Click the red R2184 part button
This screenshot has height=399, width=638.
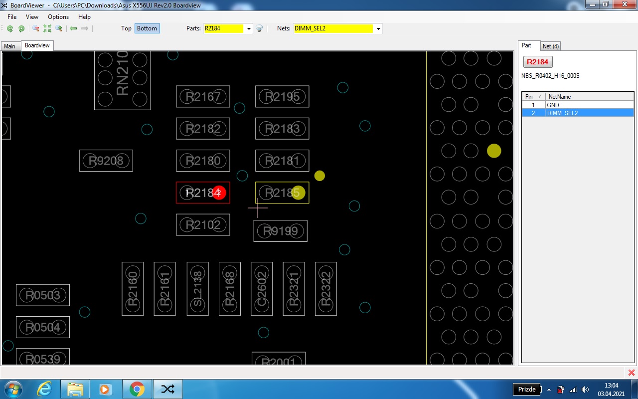538,62
